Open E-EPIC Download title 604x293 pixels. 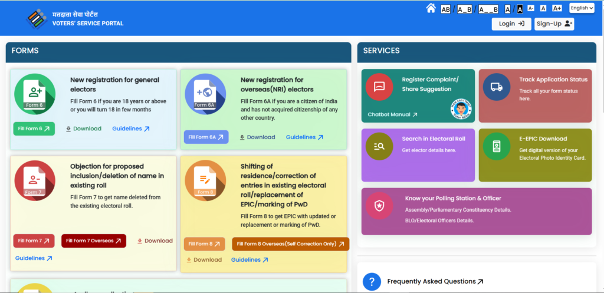pyautogui.click(x=543, y=139)
